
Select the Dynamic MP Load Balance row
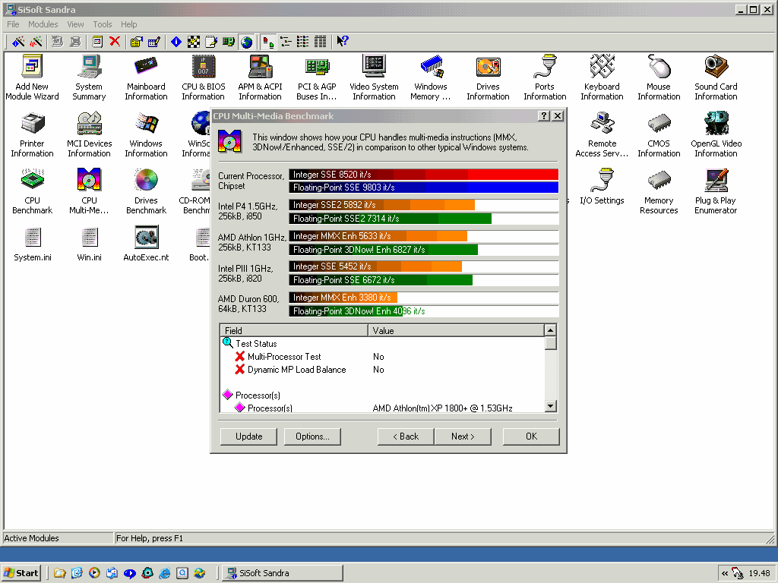296,370
